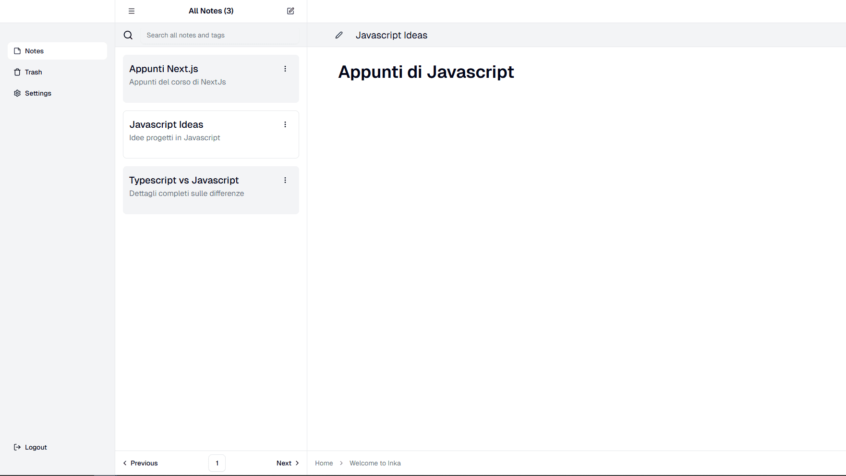Toggle the sidebar with hamburger menu icon

tap(131, 11)
